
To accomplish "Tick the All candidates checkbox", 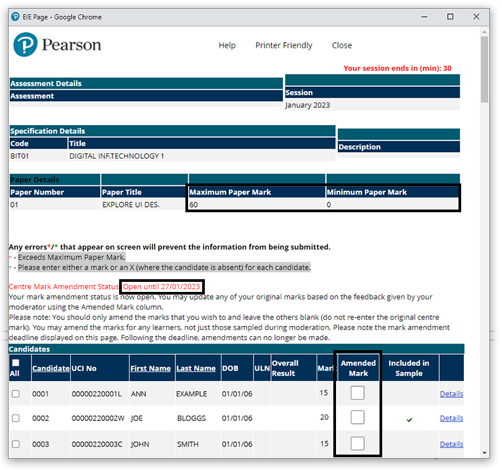I will (15, 363).
